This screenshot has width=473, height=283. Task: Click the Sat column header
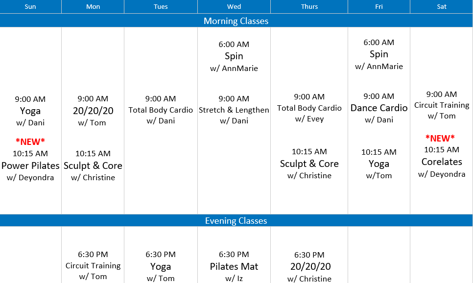[441, 7]
